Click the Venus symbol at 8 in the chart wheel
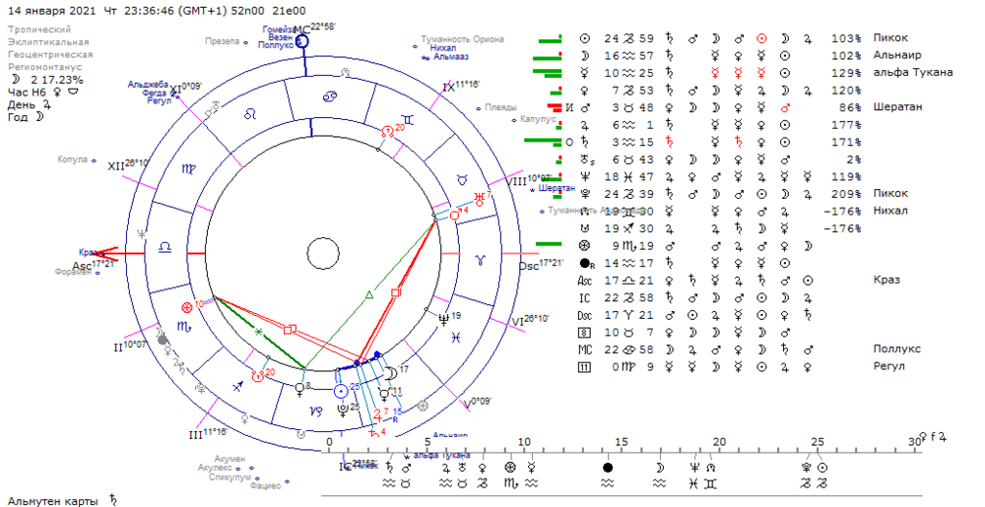The image size is (985, 507). click(298, 389)
